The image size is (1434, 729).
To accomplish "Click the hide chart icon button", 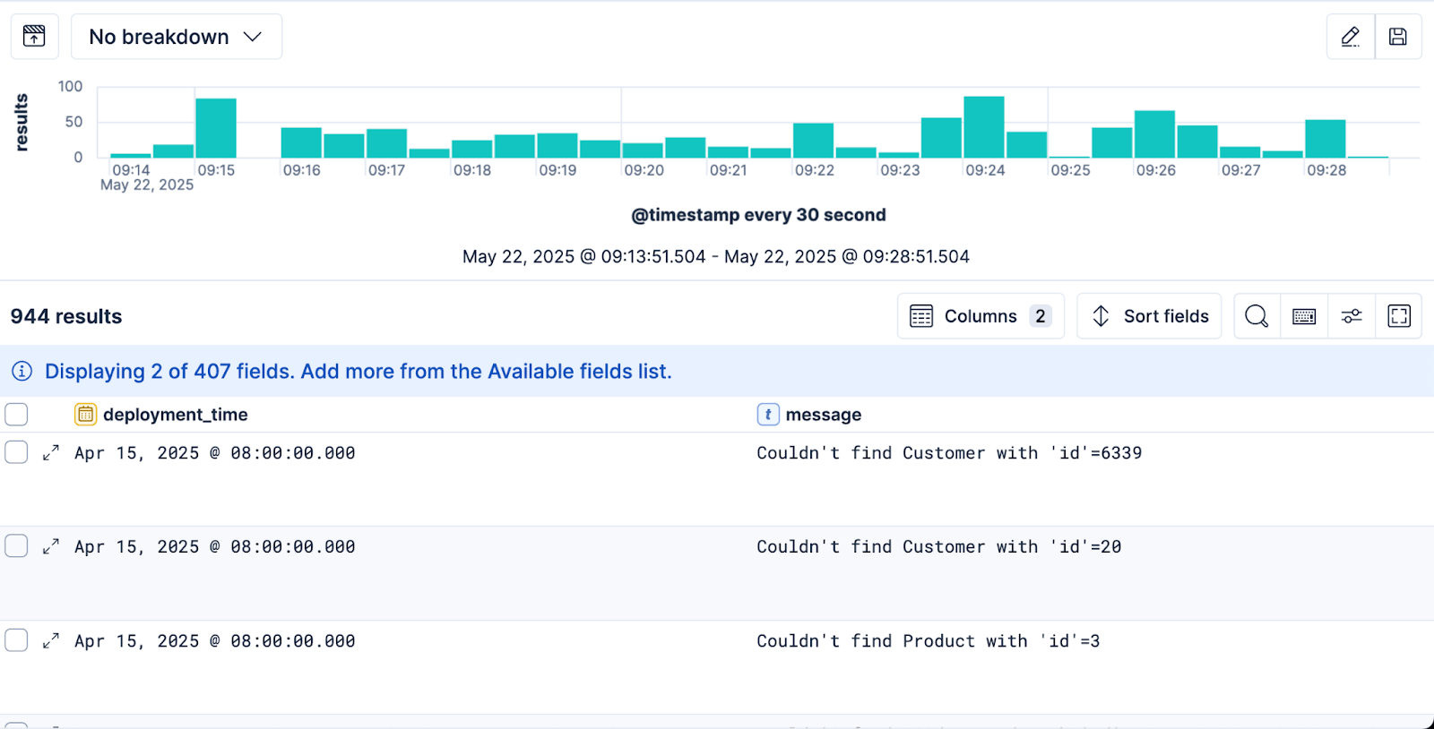I will pos(34,37).
